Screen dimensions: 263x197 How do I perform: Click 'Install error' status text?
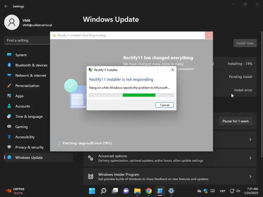(x=243, y=90)
